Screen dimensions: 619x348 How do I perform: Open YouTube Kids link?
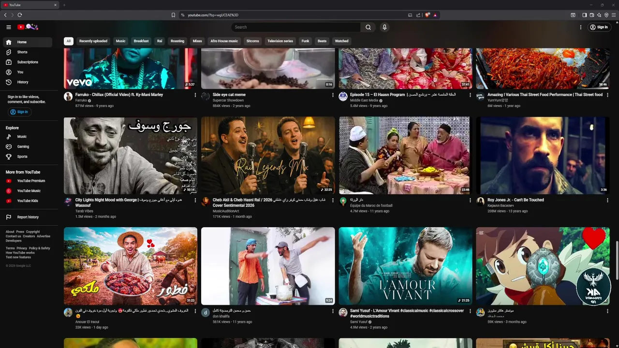(x=28, y=201)
